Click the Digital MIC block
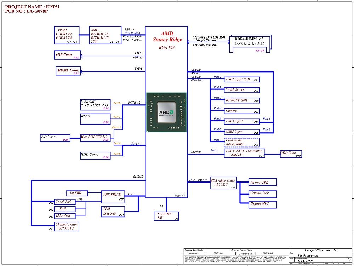354x266 pixels. [x=263, y=205]
